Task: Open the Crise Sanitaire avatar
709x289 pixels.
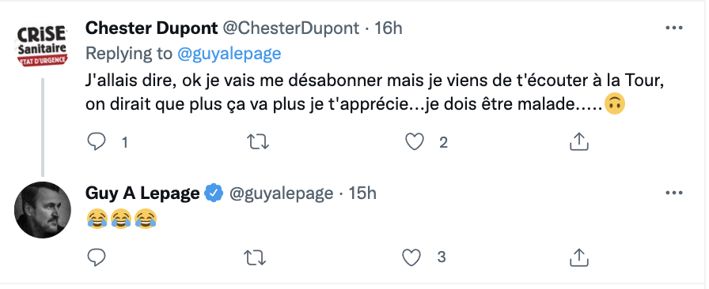Action: click(43, 47)
